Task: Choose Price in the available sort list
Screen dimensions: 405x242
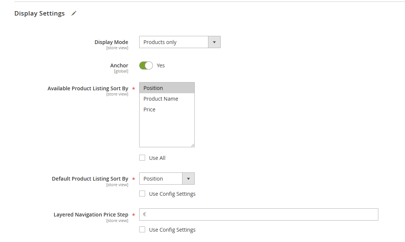Action: (150, 110)
